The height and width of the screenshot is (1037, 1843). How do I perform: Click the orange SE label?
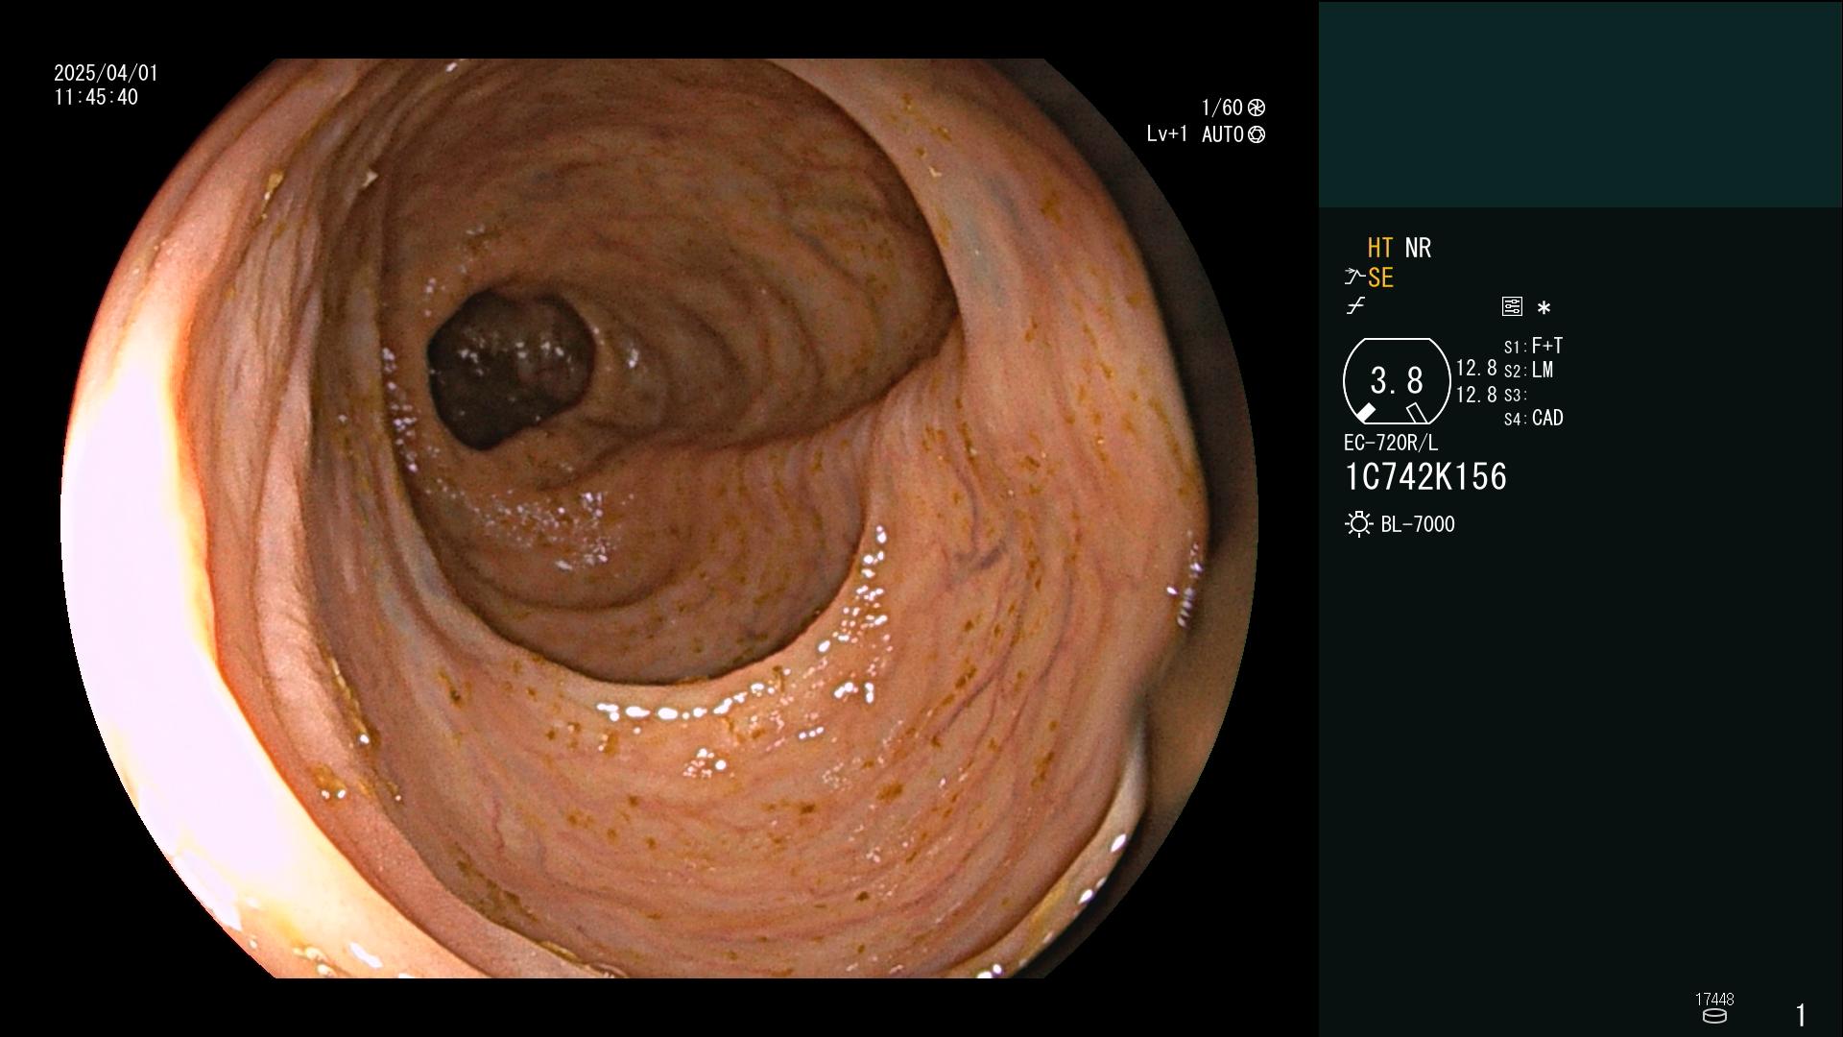click(1380, 277)
